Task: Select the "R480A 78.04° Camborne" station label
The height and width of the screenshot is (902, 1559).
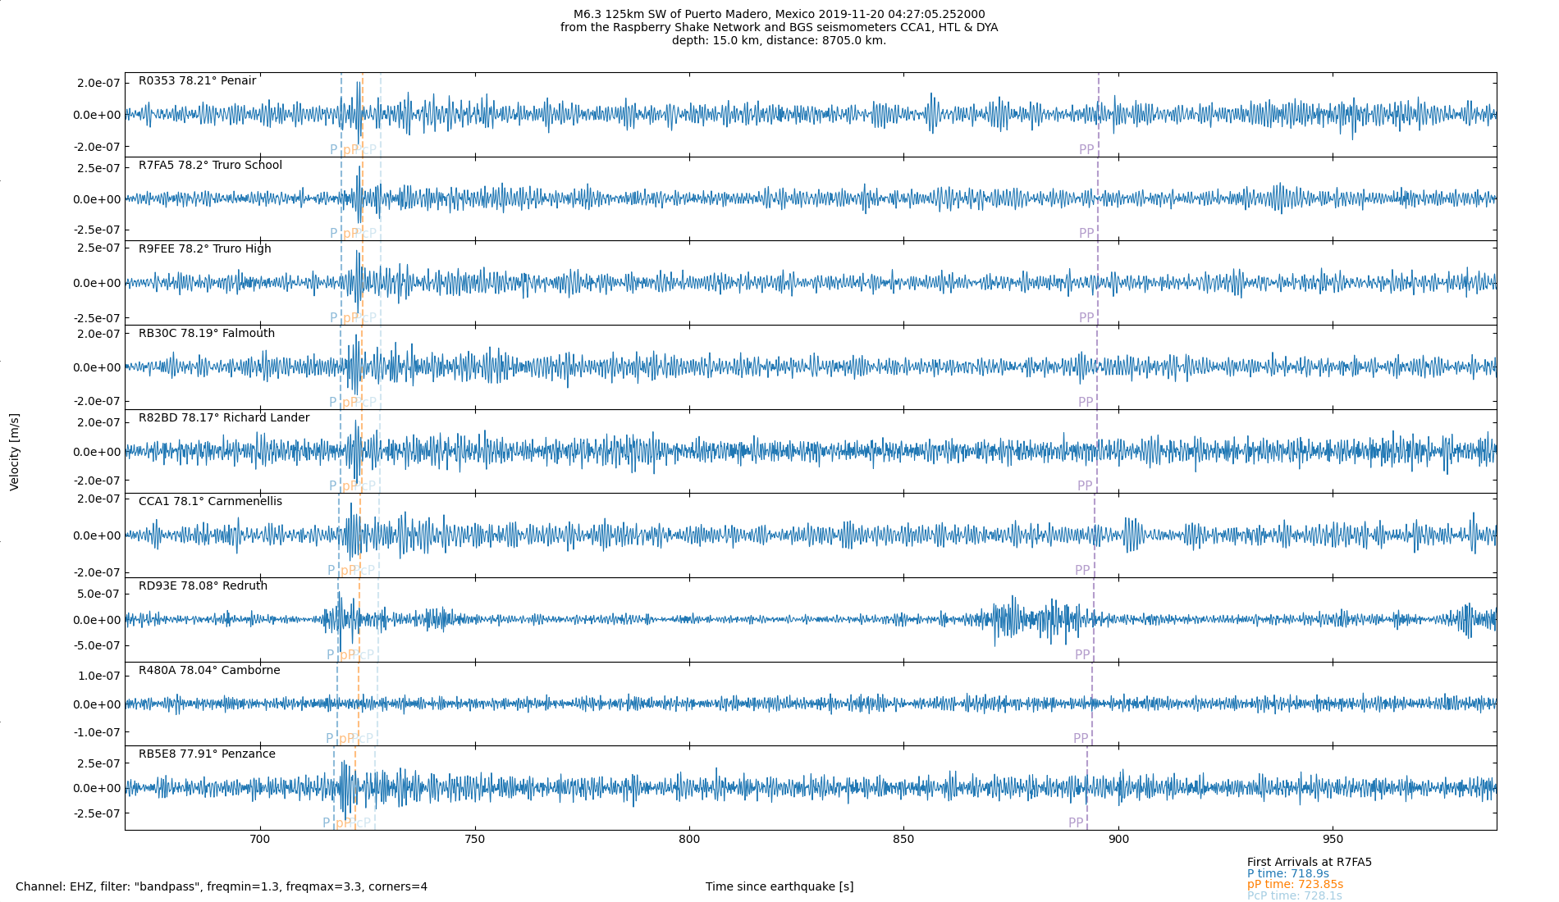Action: point(209,671)
